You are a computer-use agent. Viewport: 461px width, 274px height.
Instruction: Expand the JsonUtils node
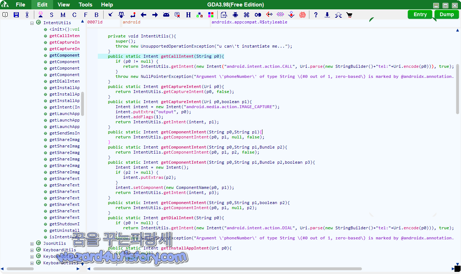coord(32,243)
